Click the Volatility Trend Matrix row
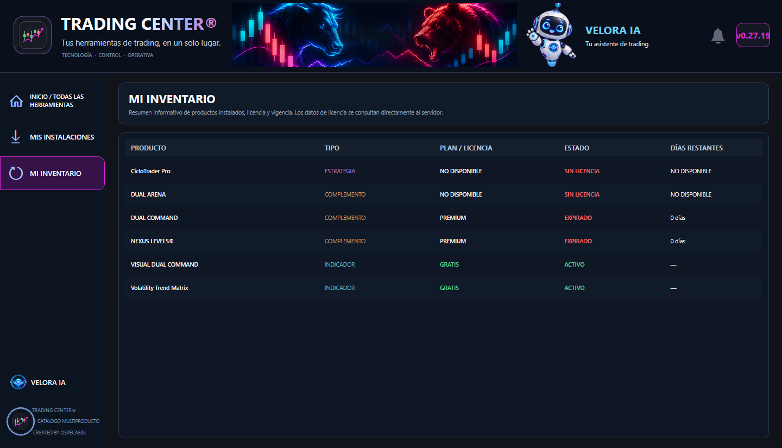 point(443,288)
